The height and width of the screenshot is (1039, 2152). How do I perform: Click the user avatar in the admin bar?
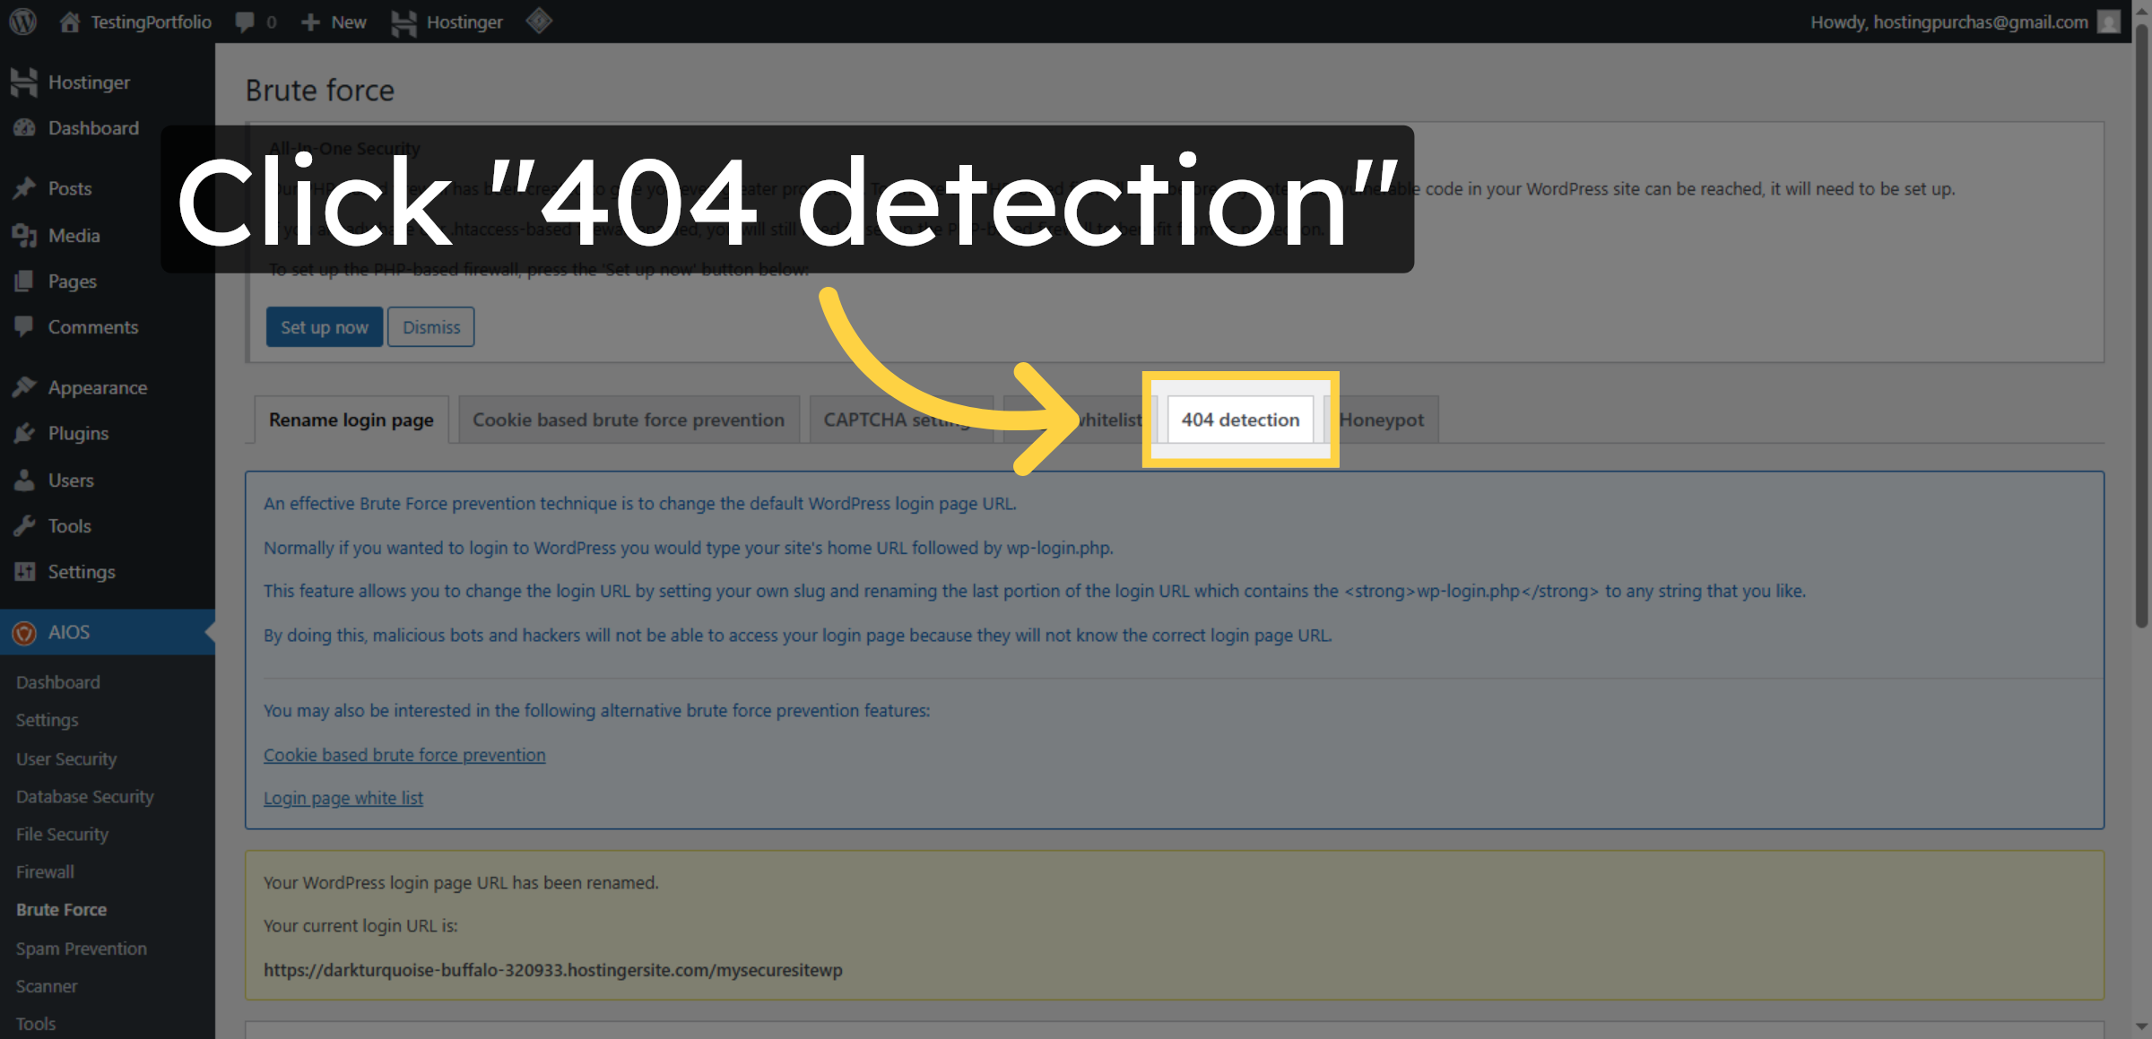pos(2110,22)
